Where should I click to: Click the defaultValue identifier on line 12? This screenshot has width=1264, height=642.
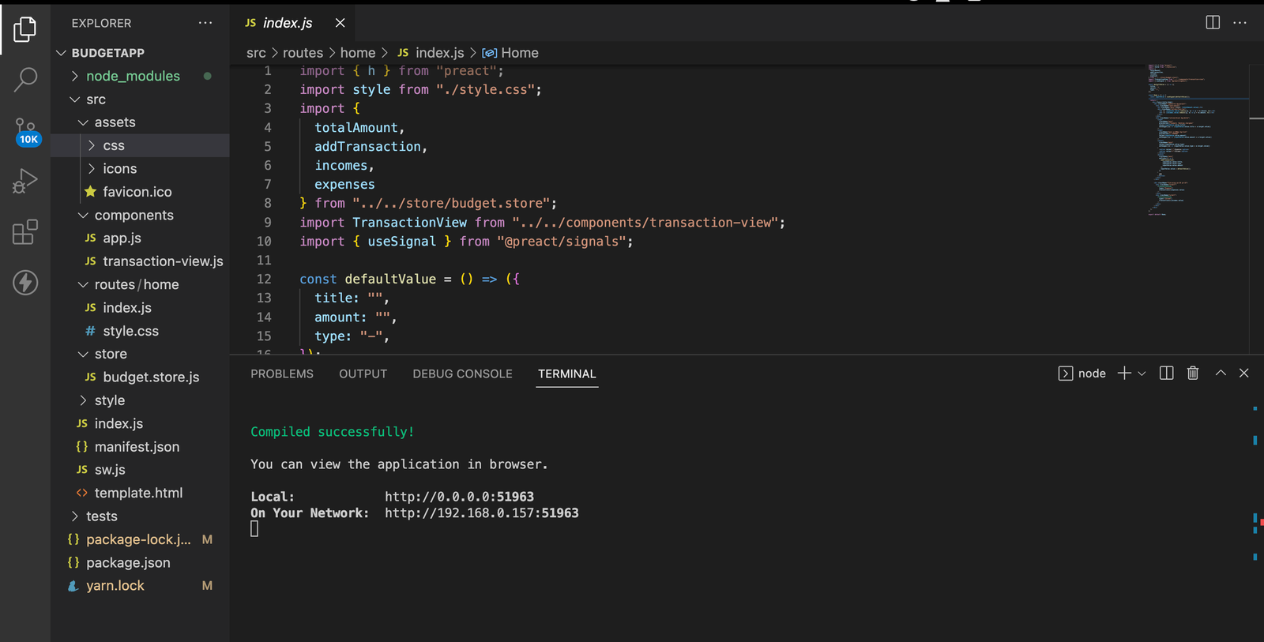(390, 279)
